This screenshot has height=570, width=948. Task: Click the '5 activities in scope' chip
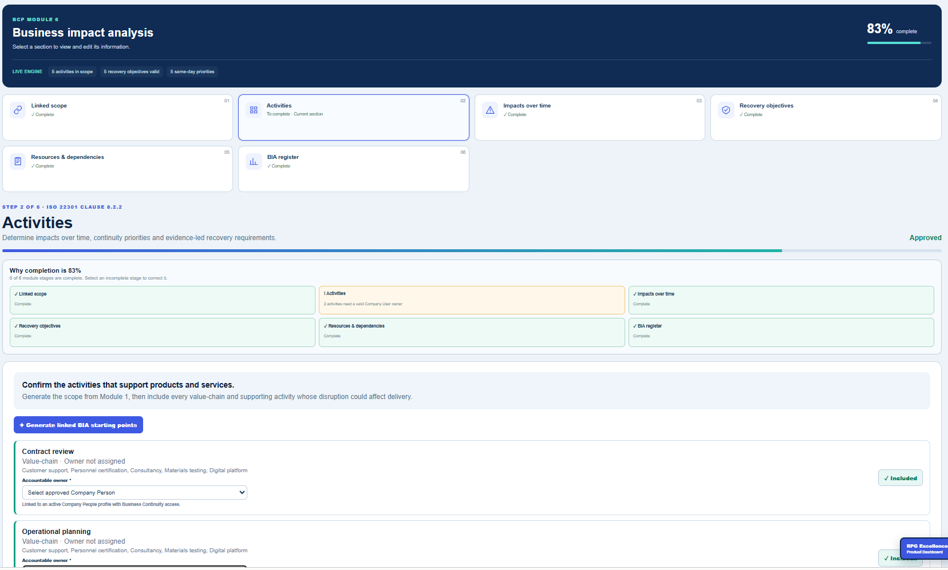[72, 71]
